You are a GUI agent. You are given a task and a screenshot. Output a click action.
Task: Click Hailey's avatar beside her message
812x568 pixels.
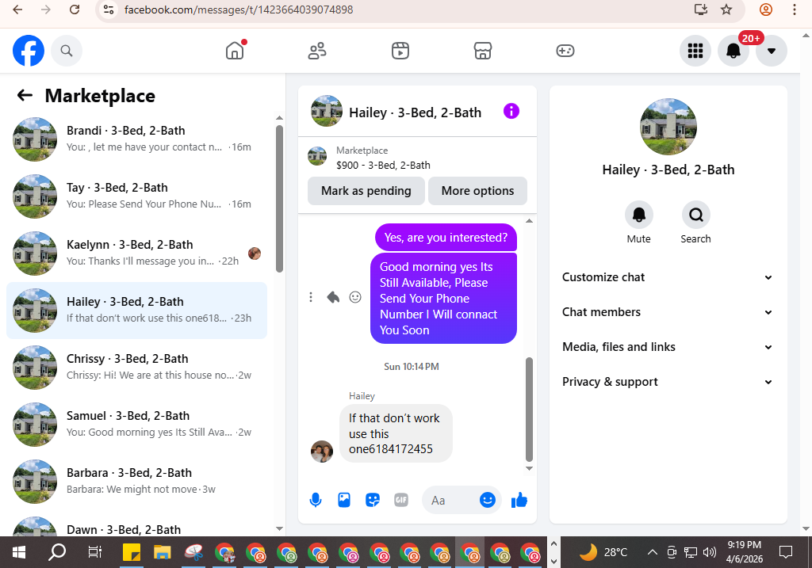tap(322, 452)
